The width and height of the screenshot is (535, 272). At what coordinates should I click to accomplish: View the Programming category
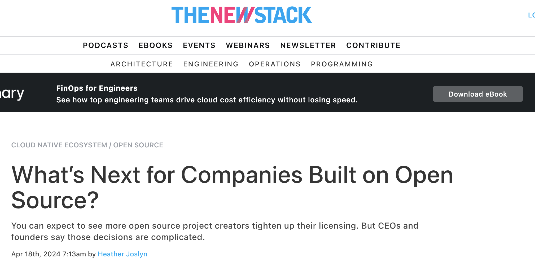(x=342, y=64)
